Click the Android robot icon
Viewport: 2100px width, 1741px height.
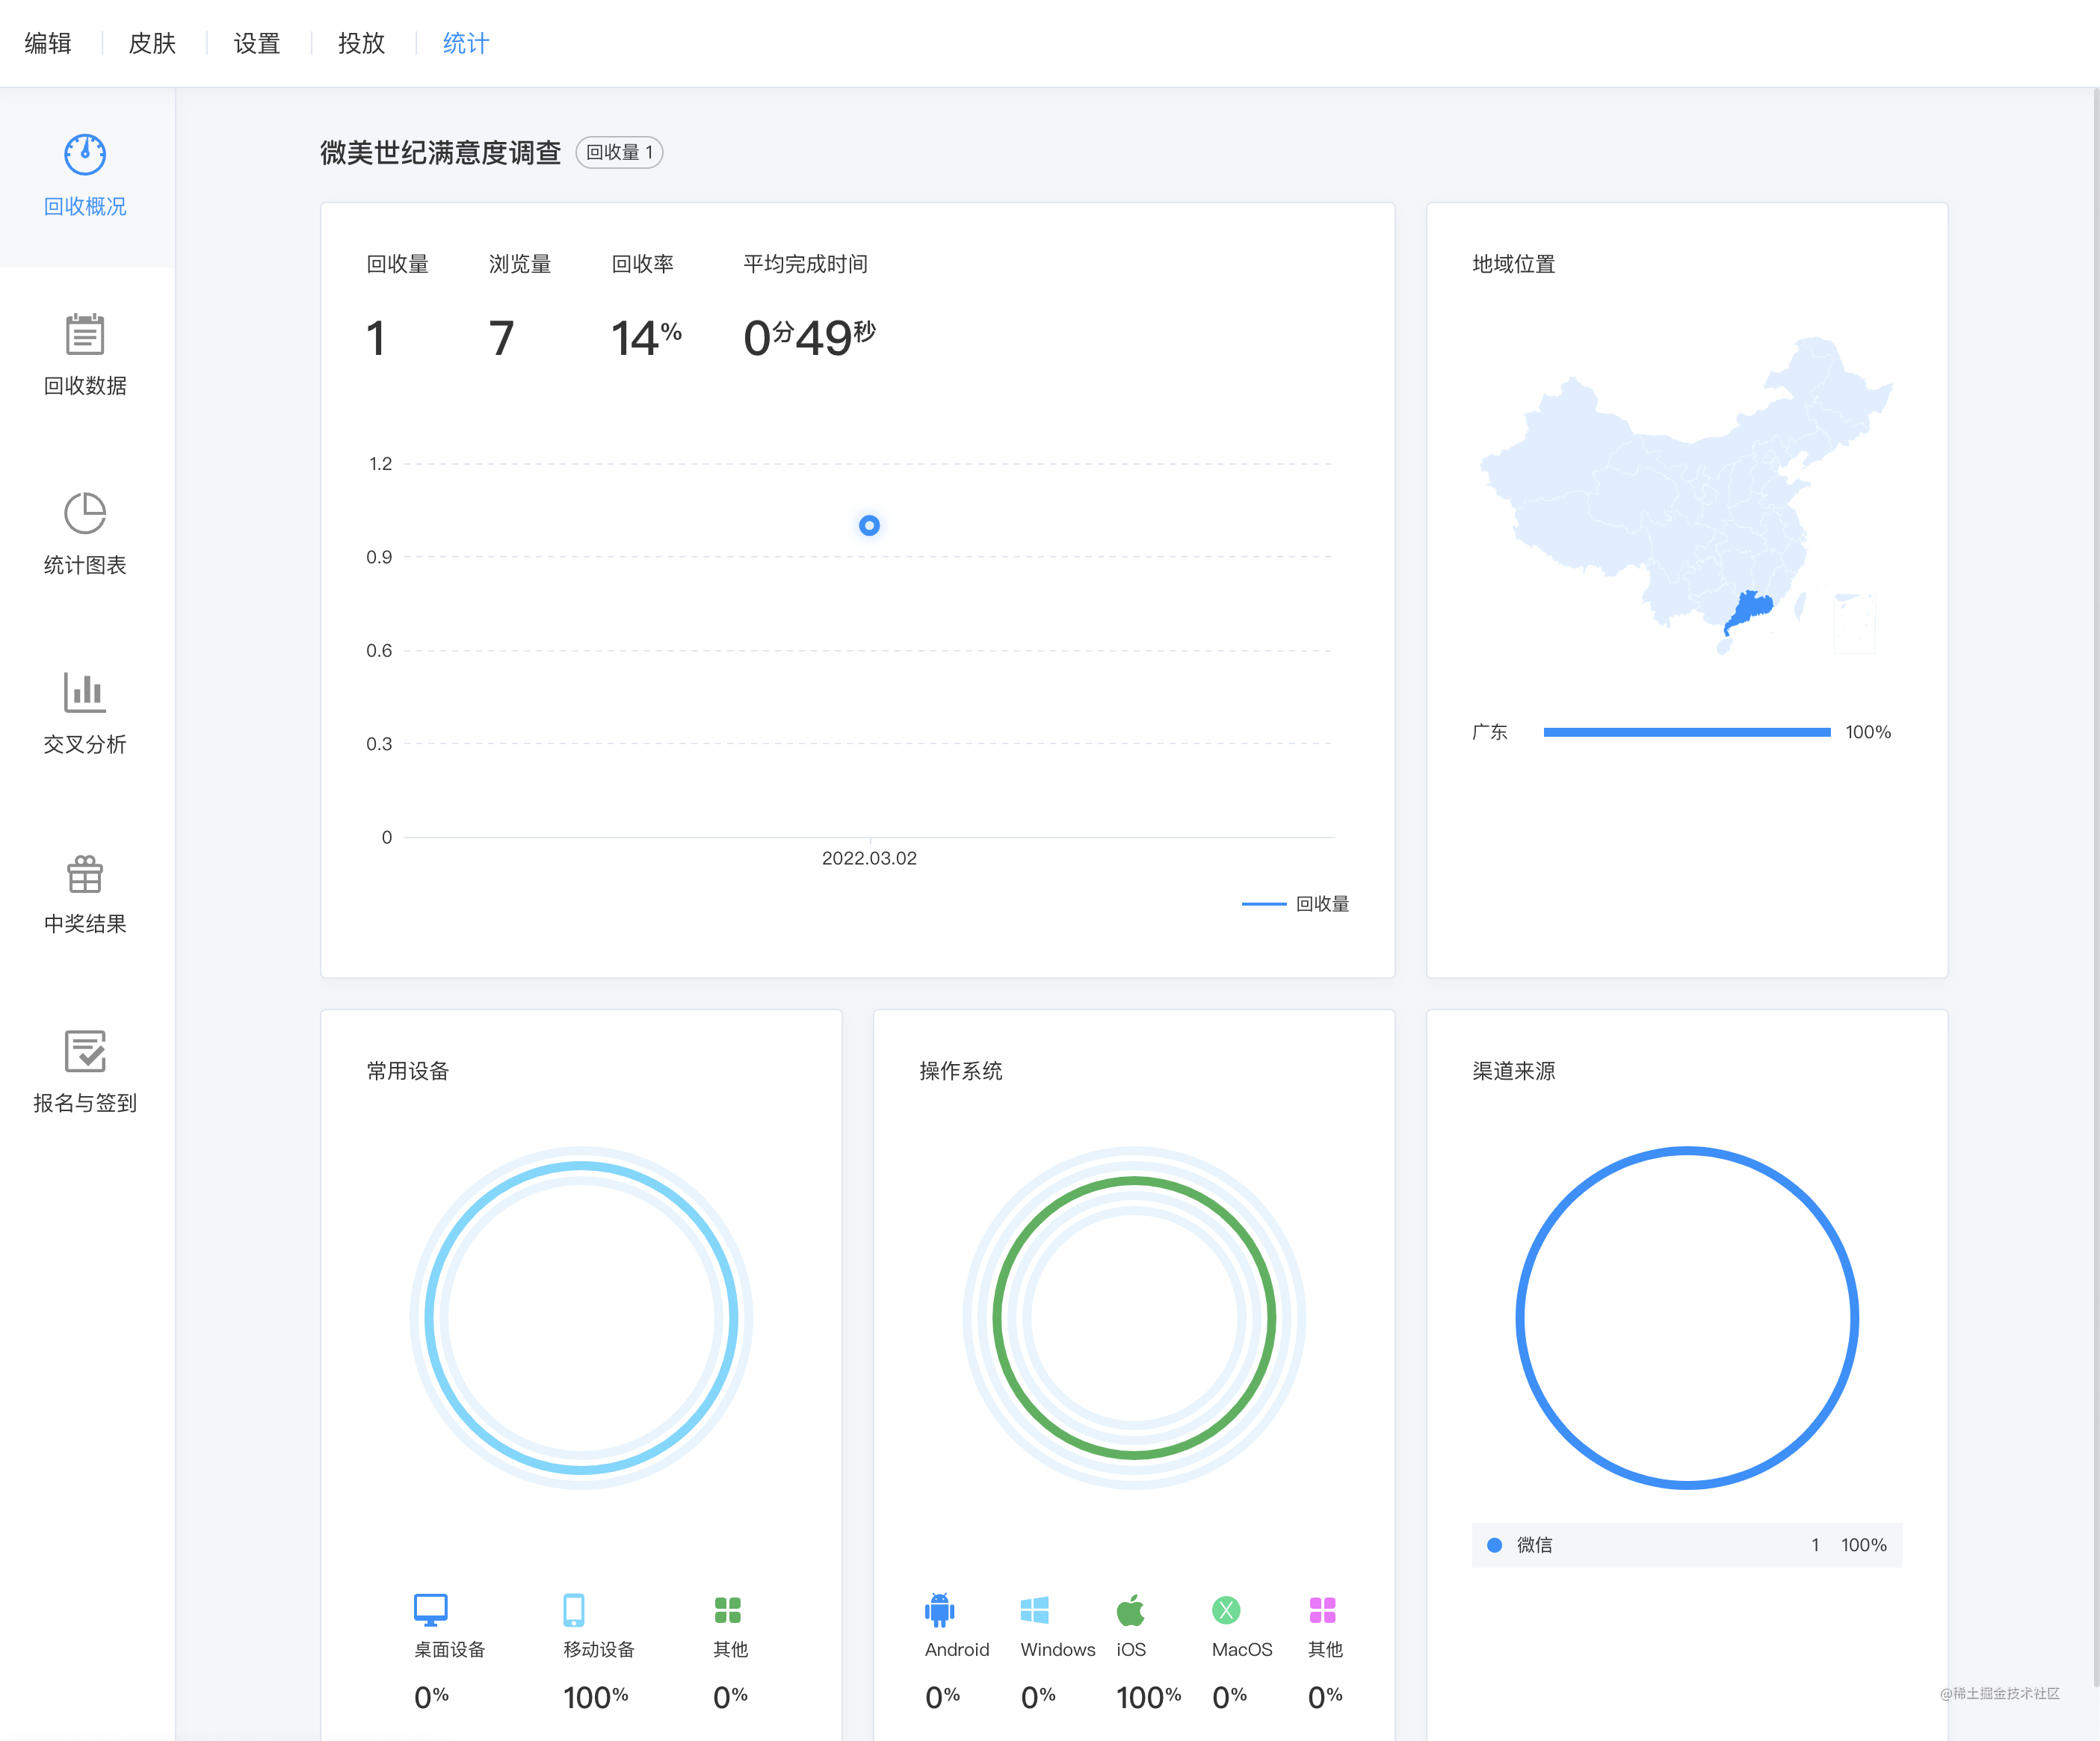(940, 1609)
